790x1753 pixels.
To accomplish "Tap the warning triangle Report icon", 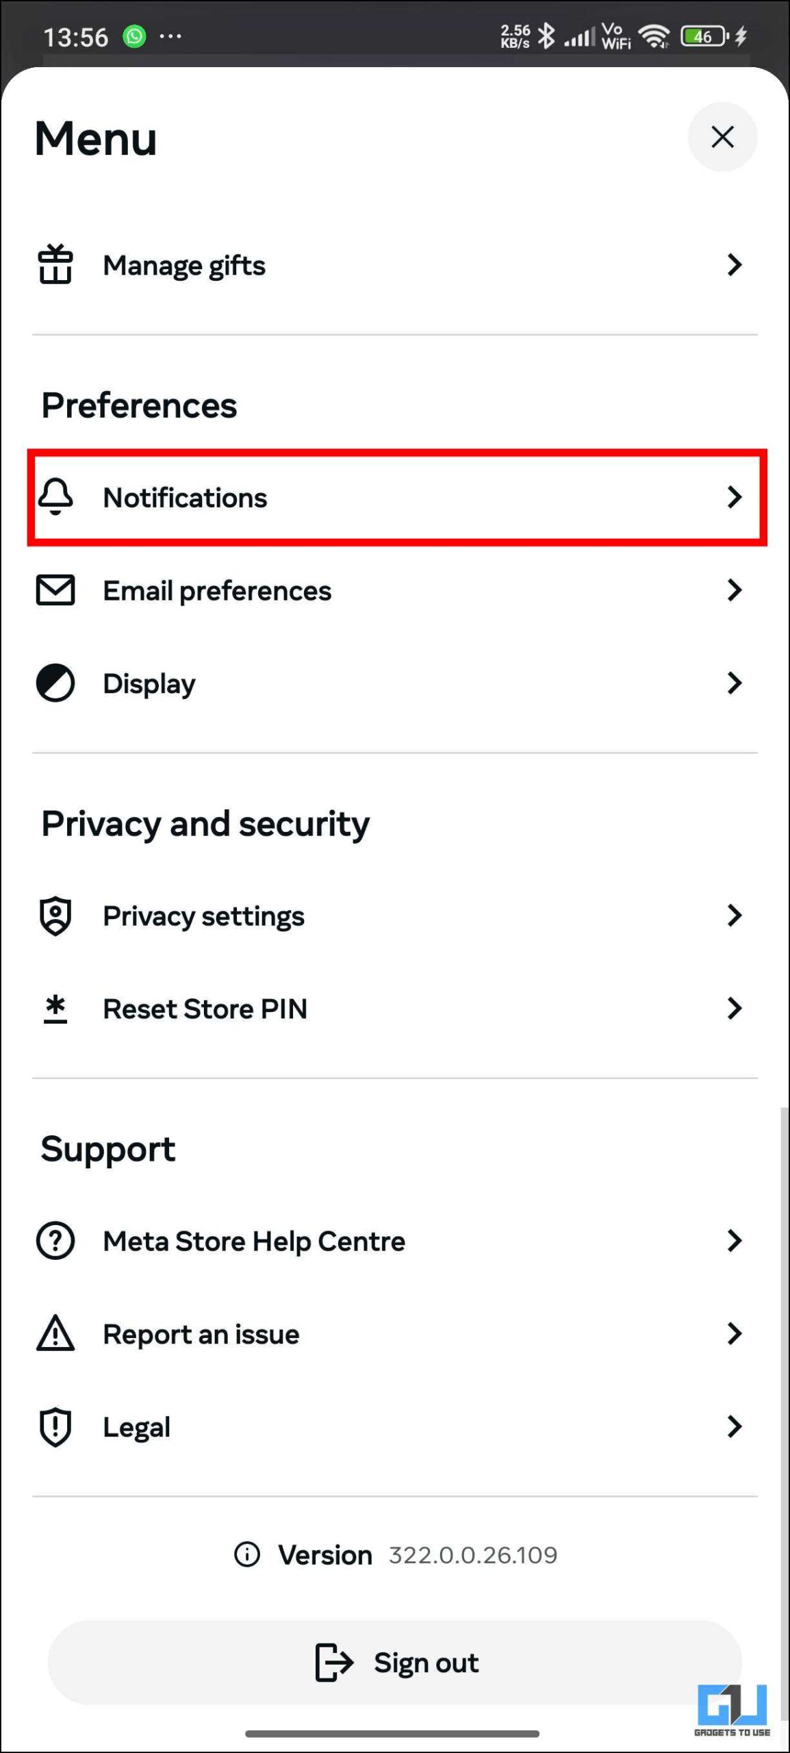I will [55, 1333].
